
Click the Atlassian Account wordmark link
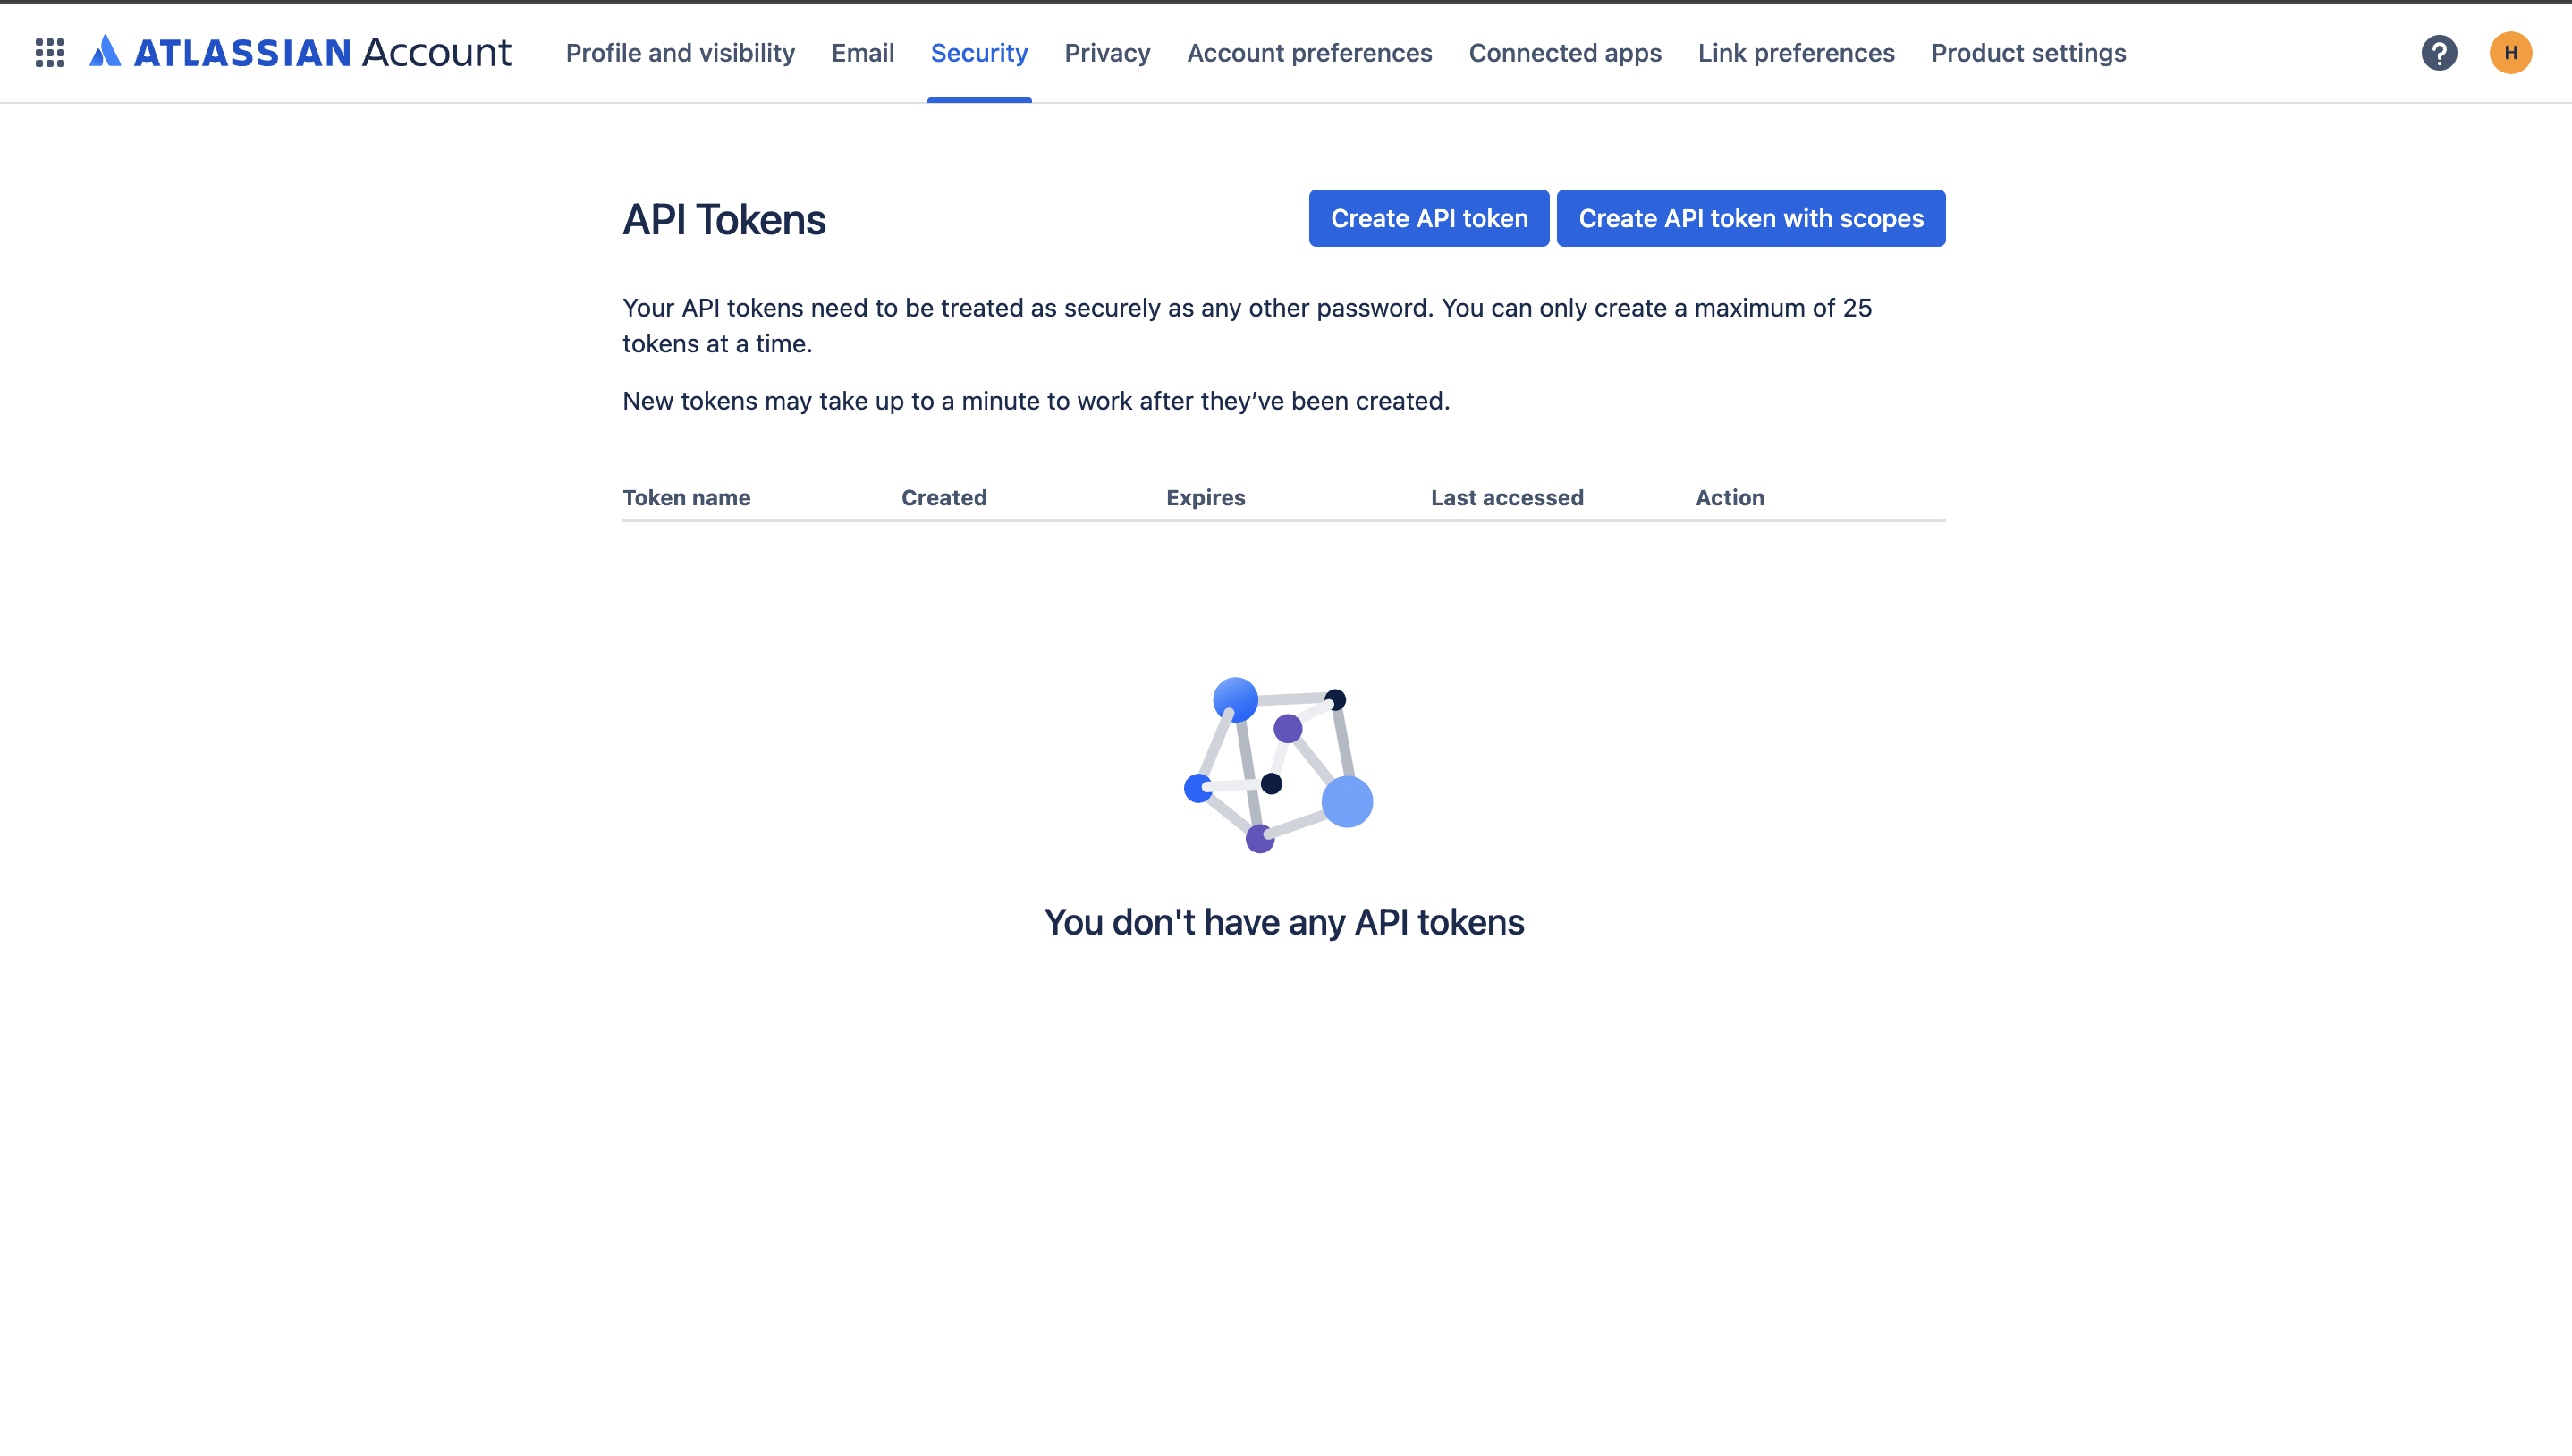(322, 53)
